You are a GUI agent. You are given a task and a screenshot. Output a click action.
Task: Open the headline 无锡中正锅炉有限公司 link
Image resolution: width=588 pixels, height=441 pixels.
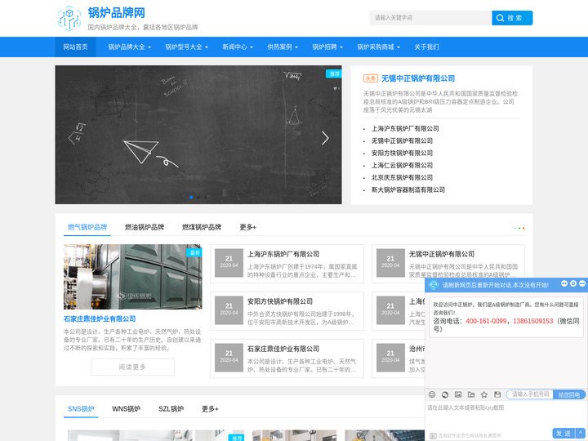418,78
